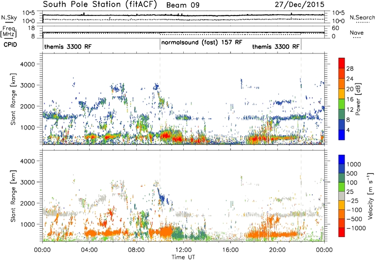Click the '04:00' time axis label

[x=89, y=250]
